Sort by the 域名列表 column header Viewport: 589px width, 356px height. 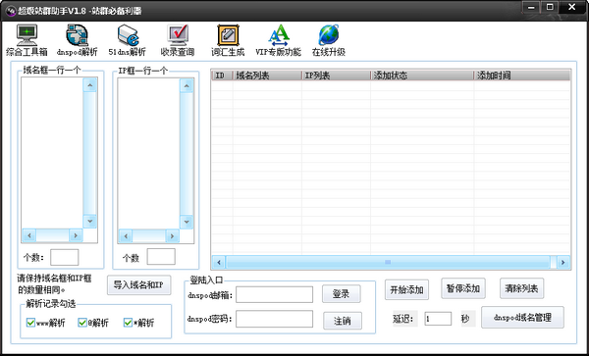click(267, 76)
